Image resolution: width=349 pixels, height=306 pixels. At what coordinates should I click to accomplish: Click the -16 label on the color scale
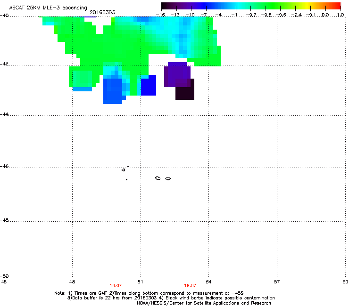[x=160, y=15]
